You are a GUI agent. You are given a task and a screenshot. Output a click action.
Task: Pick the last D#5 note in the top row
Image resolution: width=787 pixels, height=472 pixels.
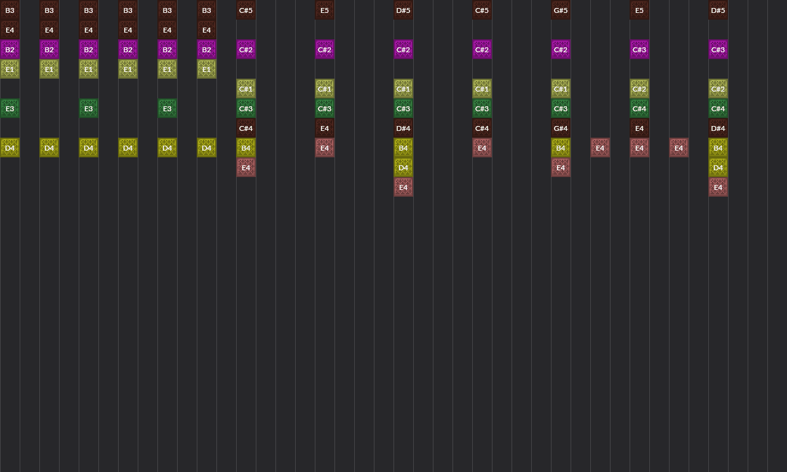pyautogui.click(x=718, y=10)
